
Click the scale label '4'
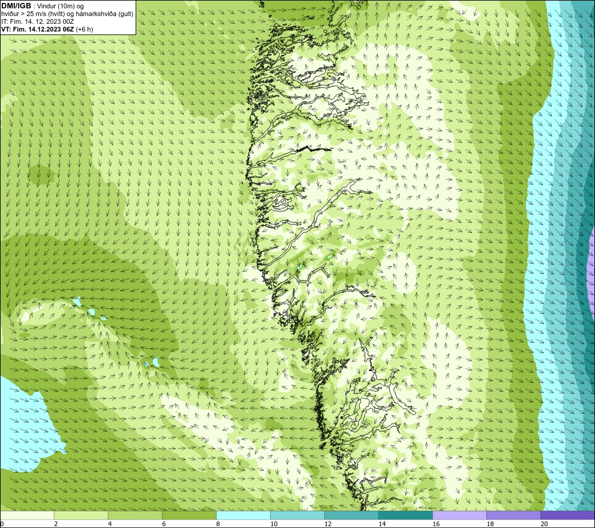pyautogui.click(x=110, y=524)
